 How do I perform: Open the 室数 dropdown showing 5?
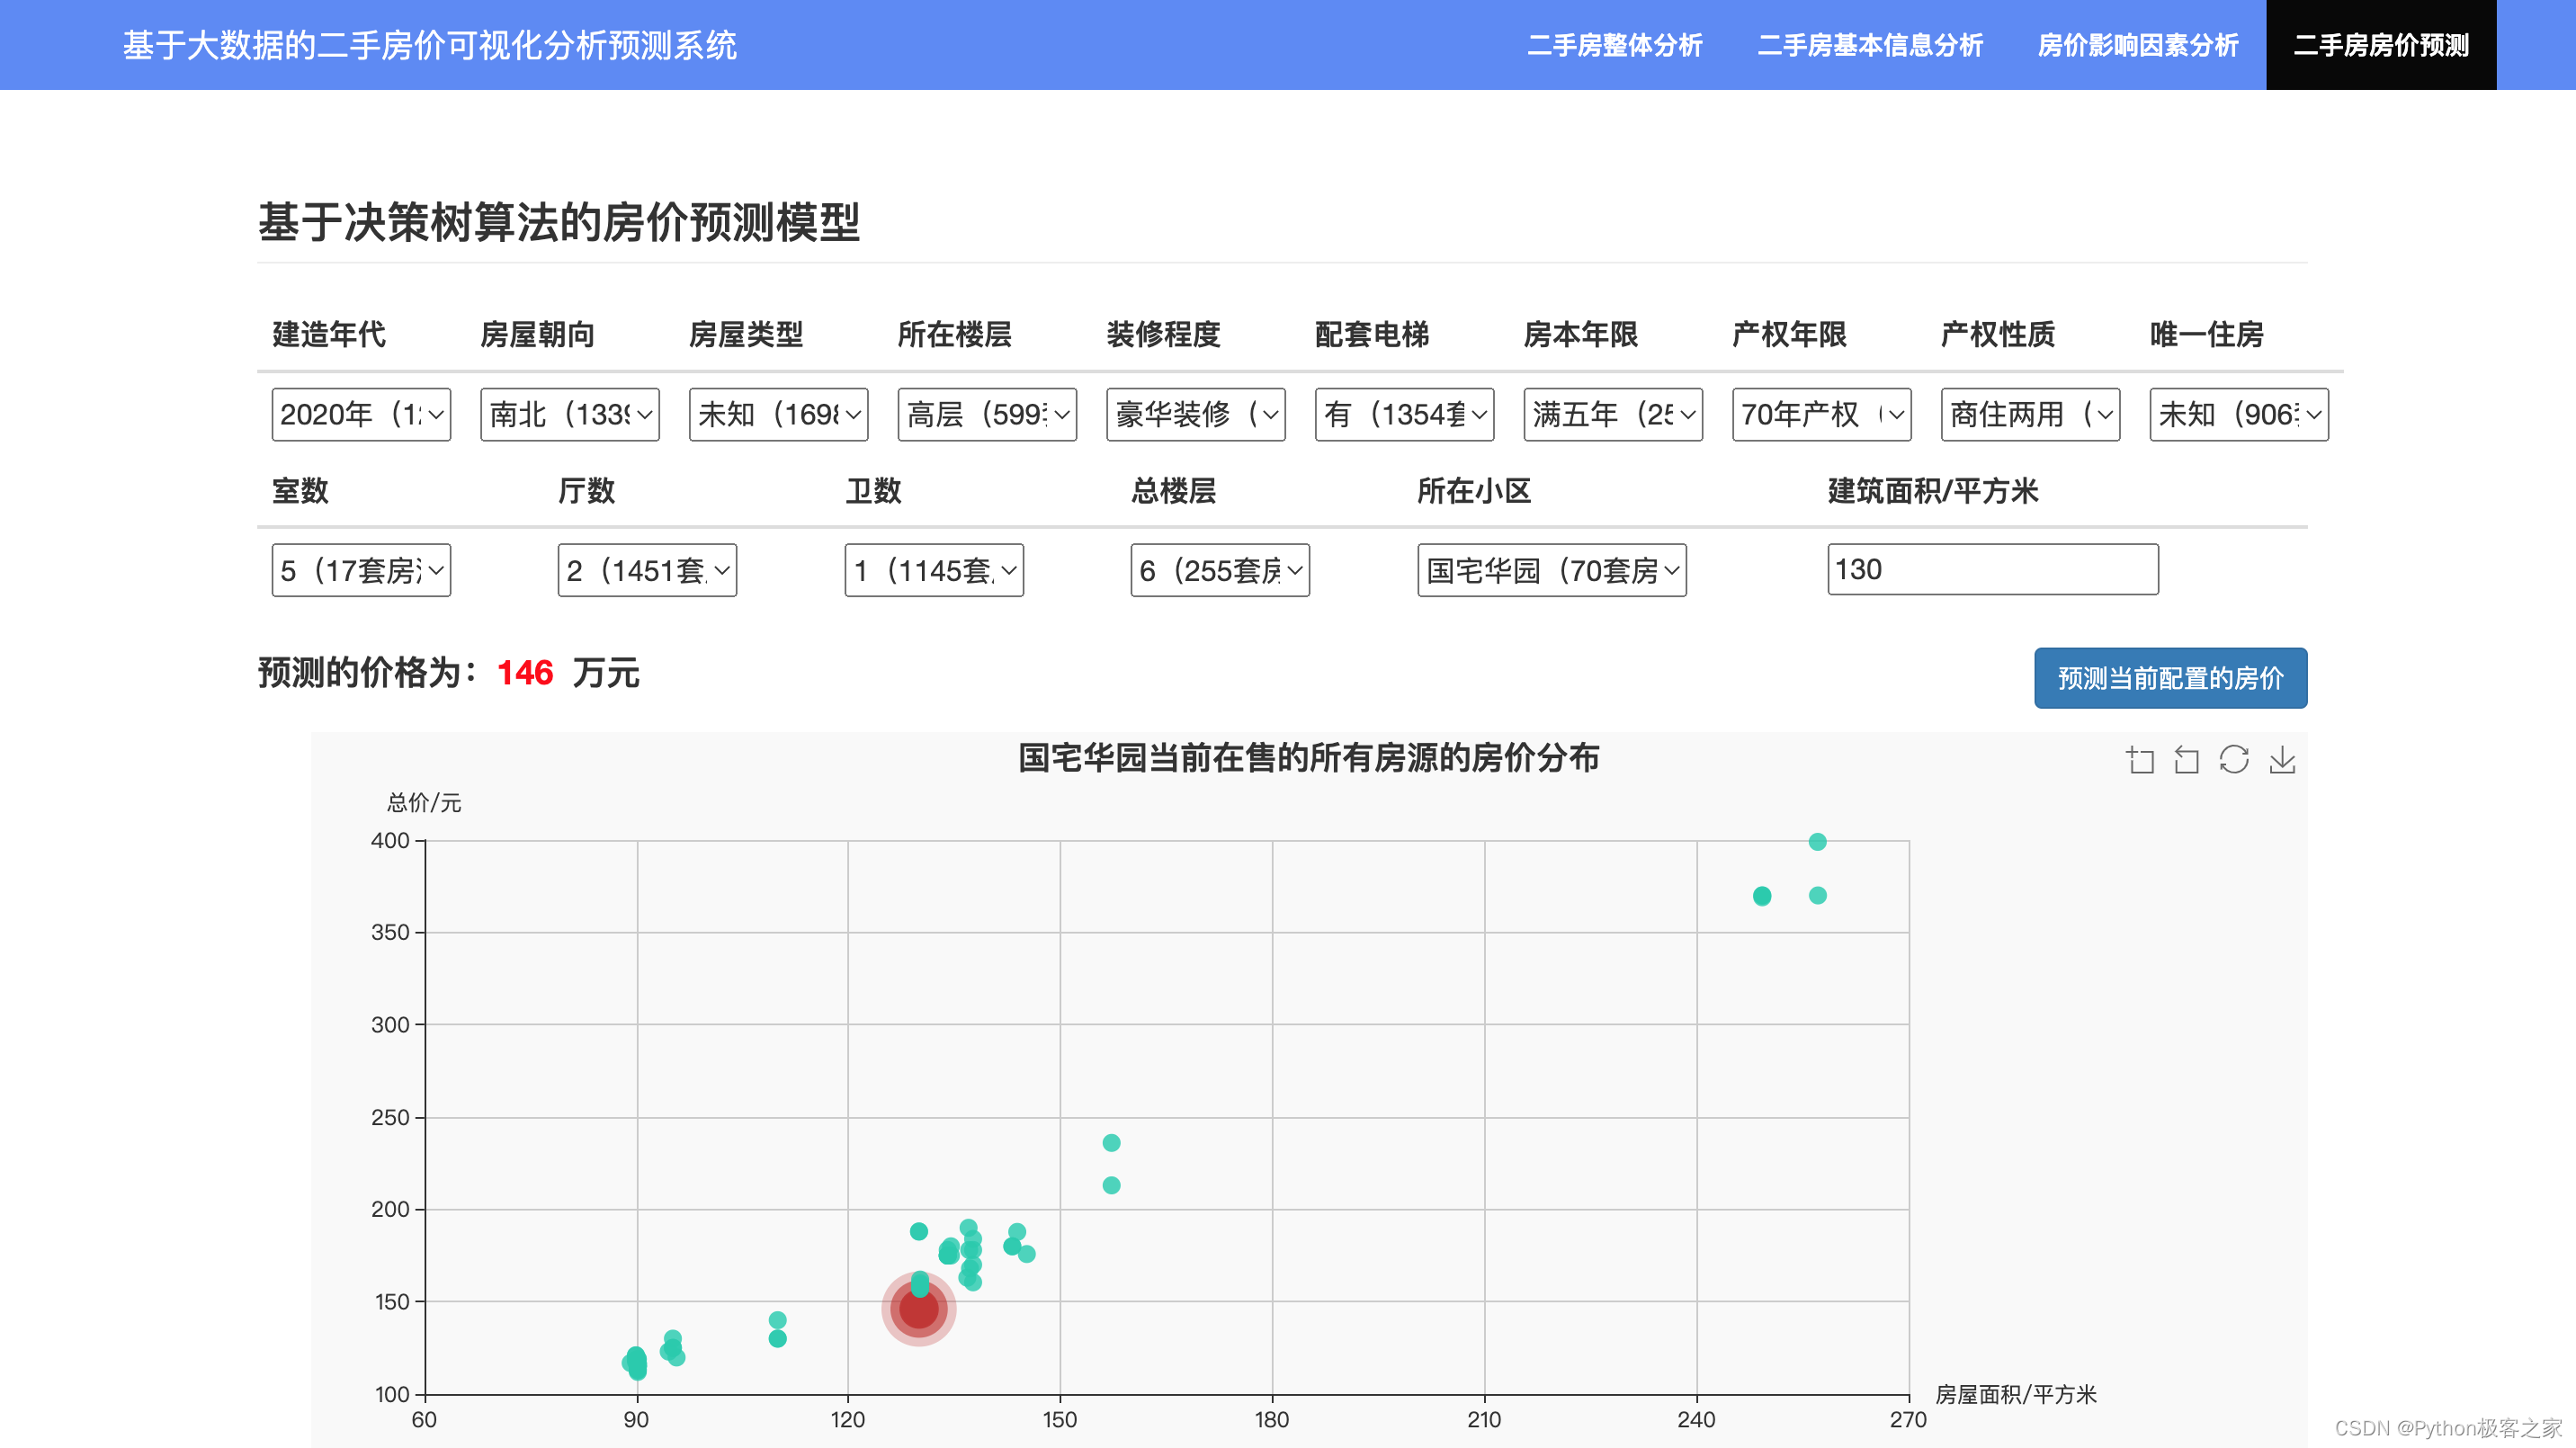pos(361,570)
